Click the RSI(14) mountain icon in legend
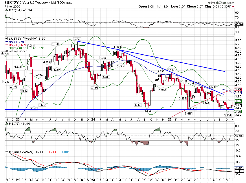The width and height of the screenshot is (246, 183). (x=7, y=10)
